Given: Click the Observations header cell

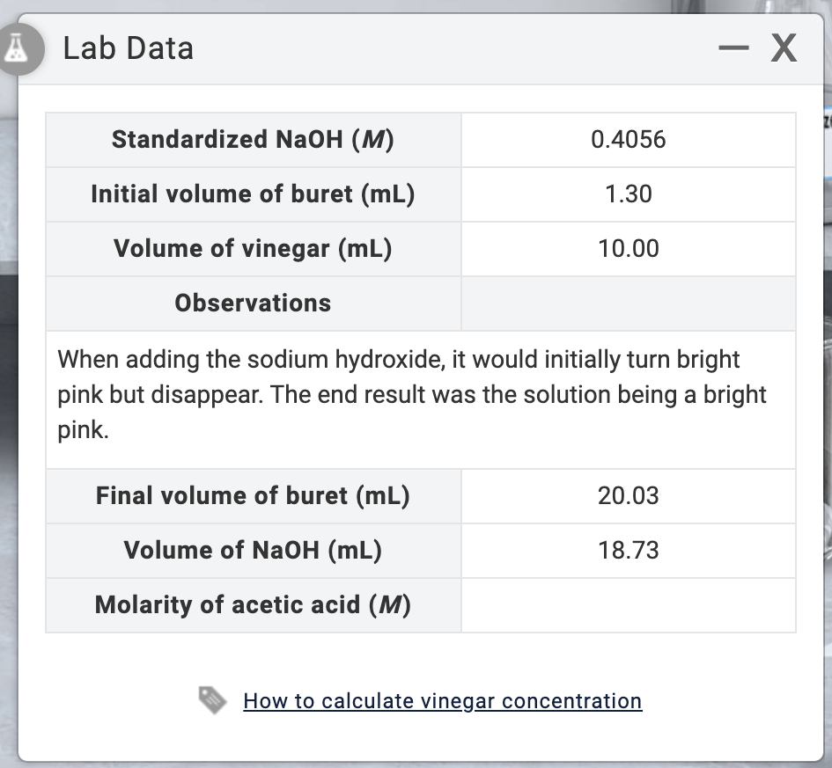Looking at the screenshot, I should coord(253,303).
